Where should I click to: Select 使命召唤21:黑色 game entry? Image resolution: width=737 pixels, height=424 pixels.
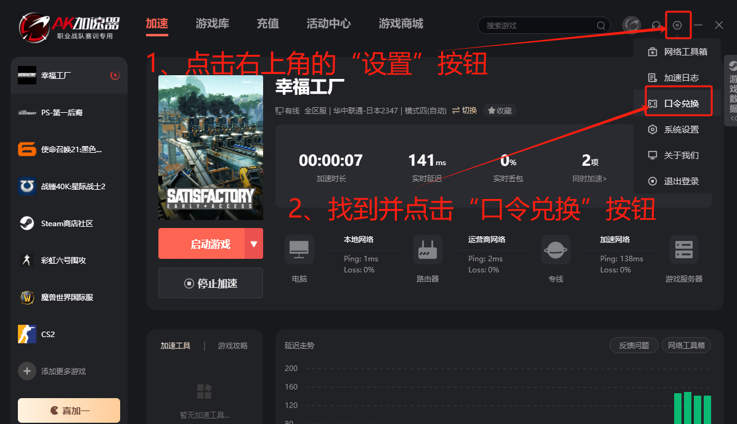pyautogui.click(x=69, y=150)
